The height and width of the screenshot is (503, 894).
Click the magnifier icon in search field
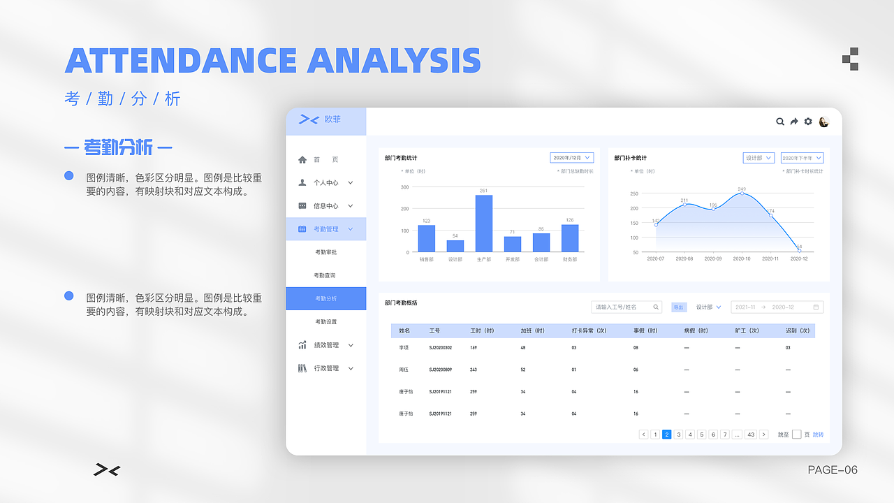pyautogui.click(x=656, y=307)
